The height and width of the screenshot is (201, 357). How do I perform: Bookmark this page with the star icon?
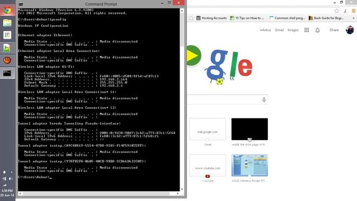click(x=336, y=11)
